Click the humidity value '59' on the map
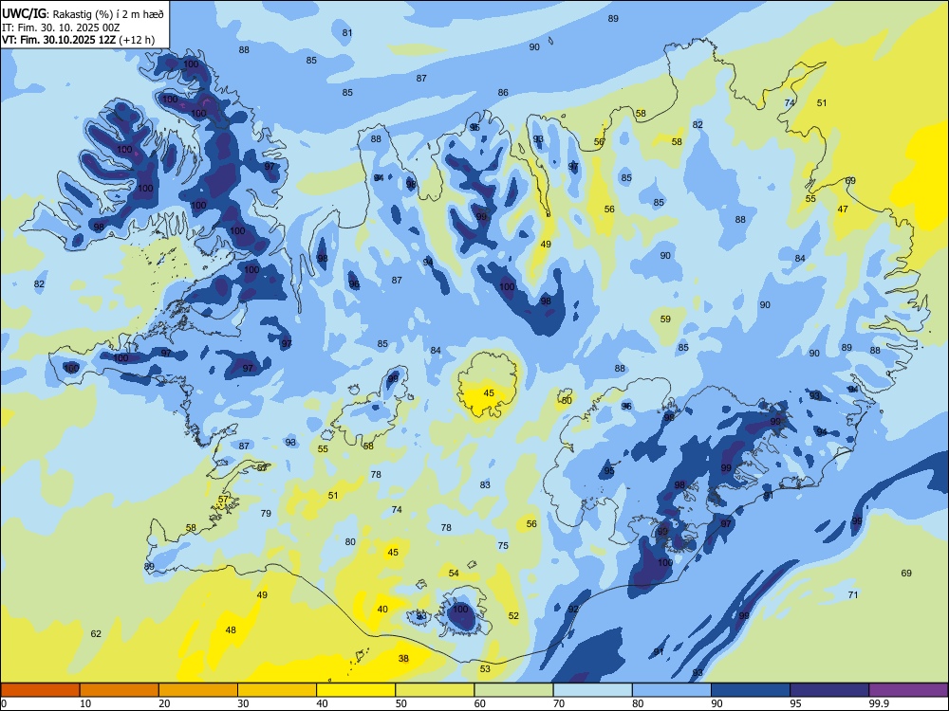The height and width of the screenshot is (711, 949). tap(665, 319)
